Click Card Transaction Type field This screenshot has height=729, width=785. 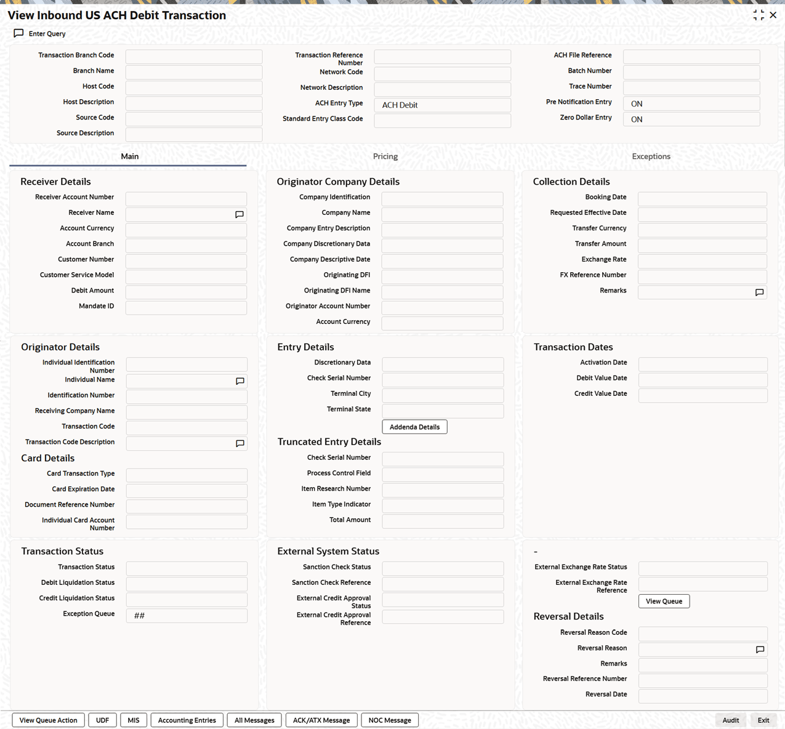pyautogui.click(x=187, y=475)
